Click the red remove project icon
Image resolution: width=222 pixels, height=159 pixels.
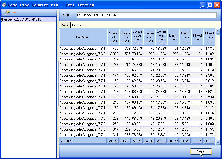click(x=14, y=13)
